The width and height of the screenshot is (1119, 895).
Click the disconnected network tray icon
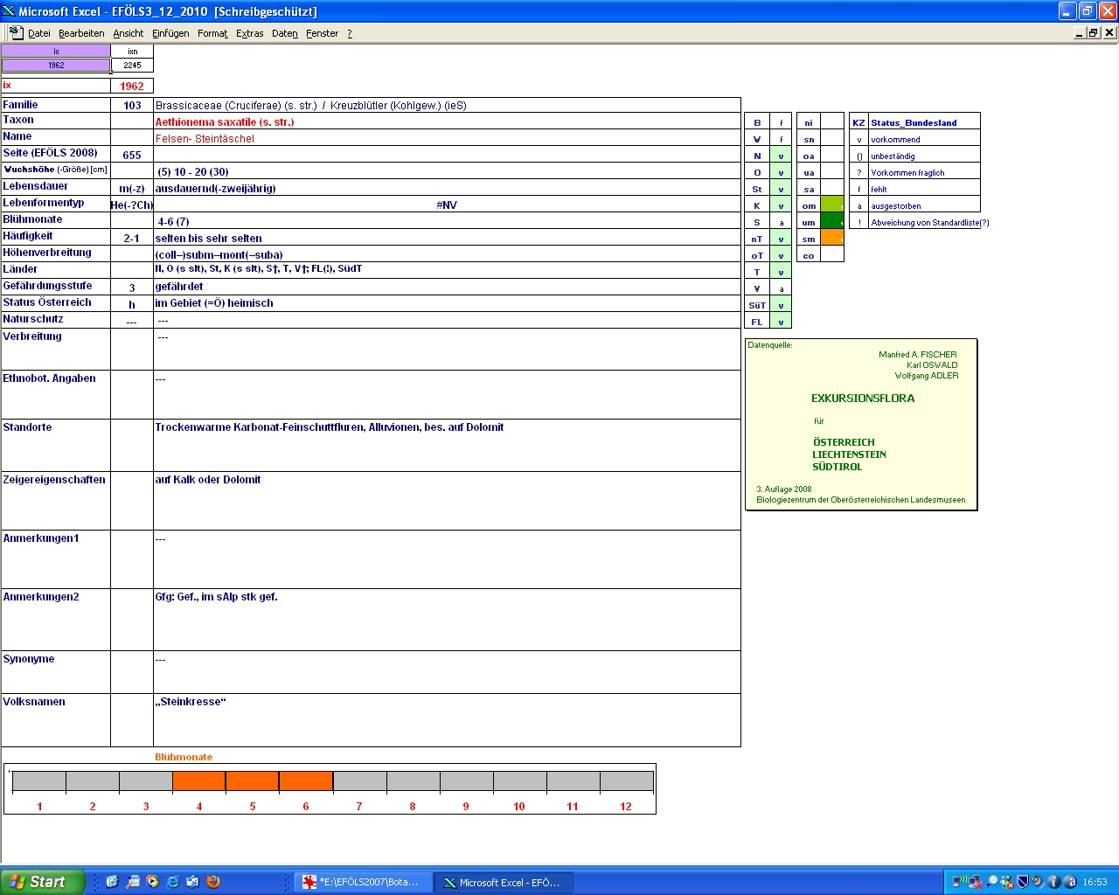[x=975, y=882]
